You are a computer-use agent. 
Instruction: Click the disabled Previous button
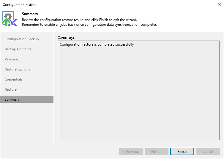[131, 152]
